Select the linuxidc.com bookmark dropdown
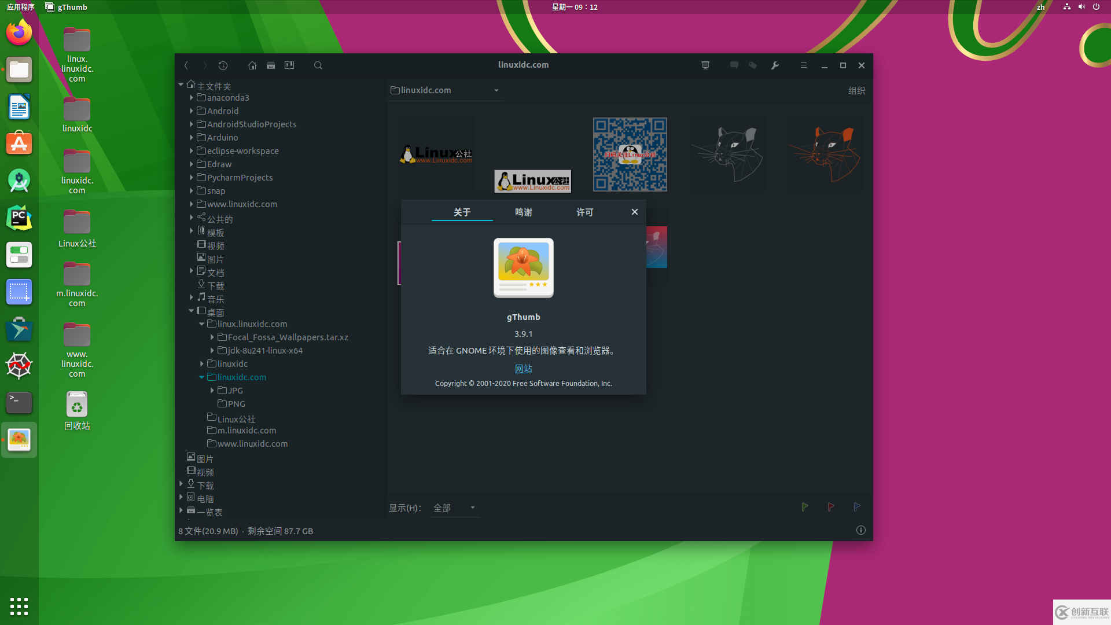The width and height of the screenshot is (1111, 625). pyautogui.click(x=496, y=90)
